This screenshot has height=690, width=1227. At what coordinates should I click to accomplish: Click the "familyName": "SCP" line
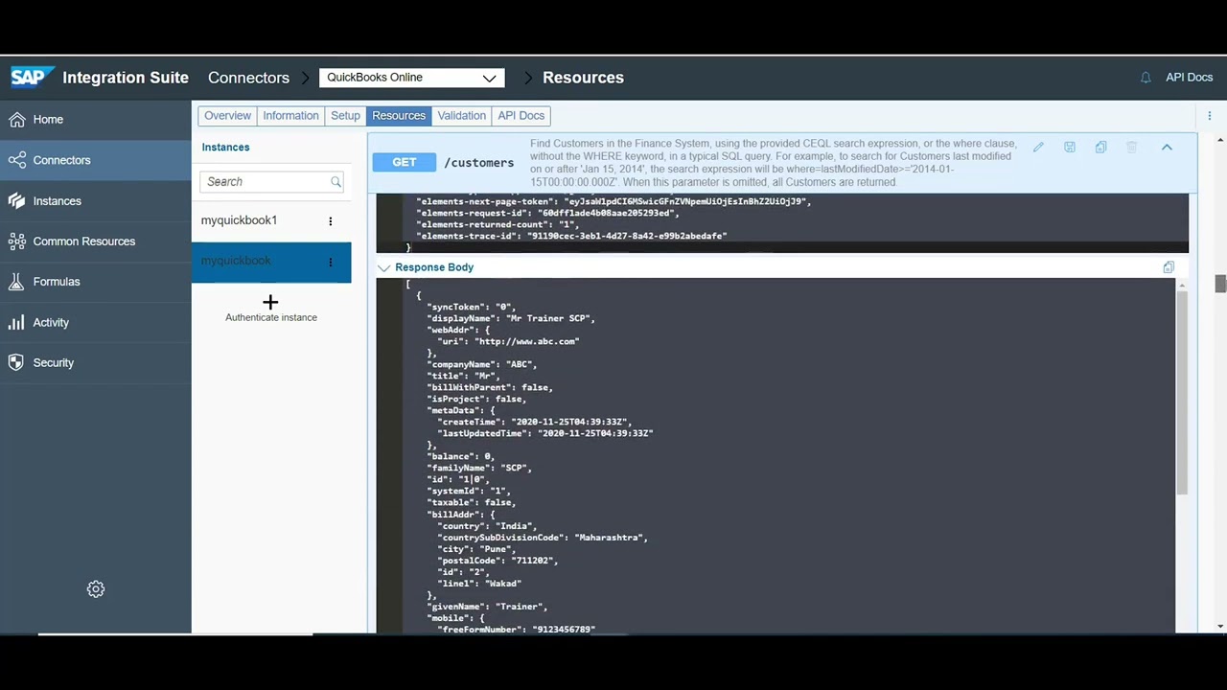(479, 468)
